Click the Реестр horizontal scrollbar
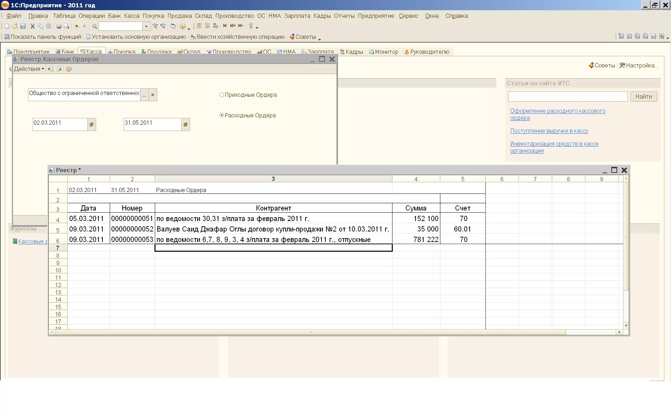The height and width of the screenshot is (419, 671). pyautogui.click(x=310, y=332)
